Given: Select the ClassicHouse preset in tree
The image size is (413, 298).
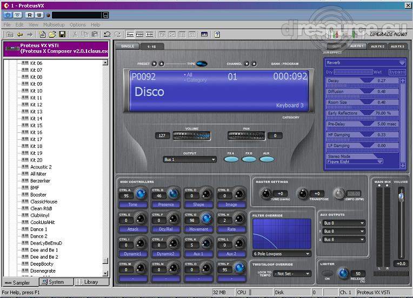Looking at the screenshot, I should click(x=44, y=201).
